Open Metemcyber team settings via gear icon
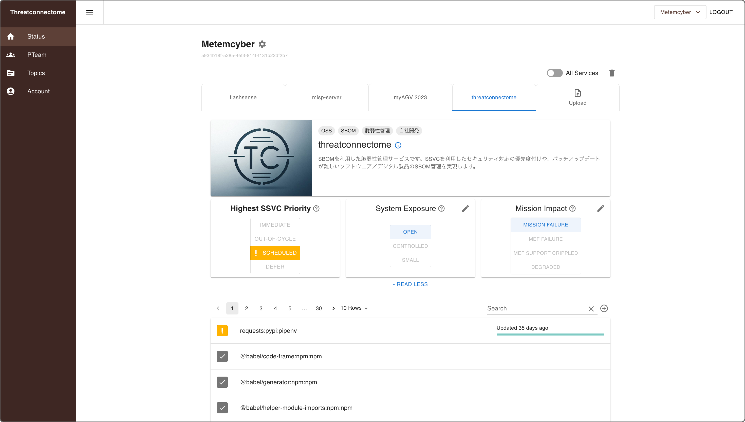 pos(262,44)
